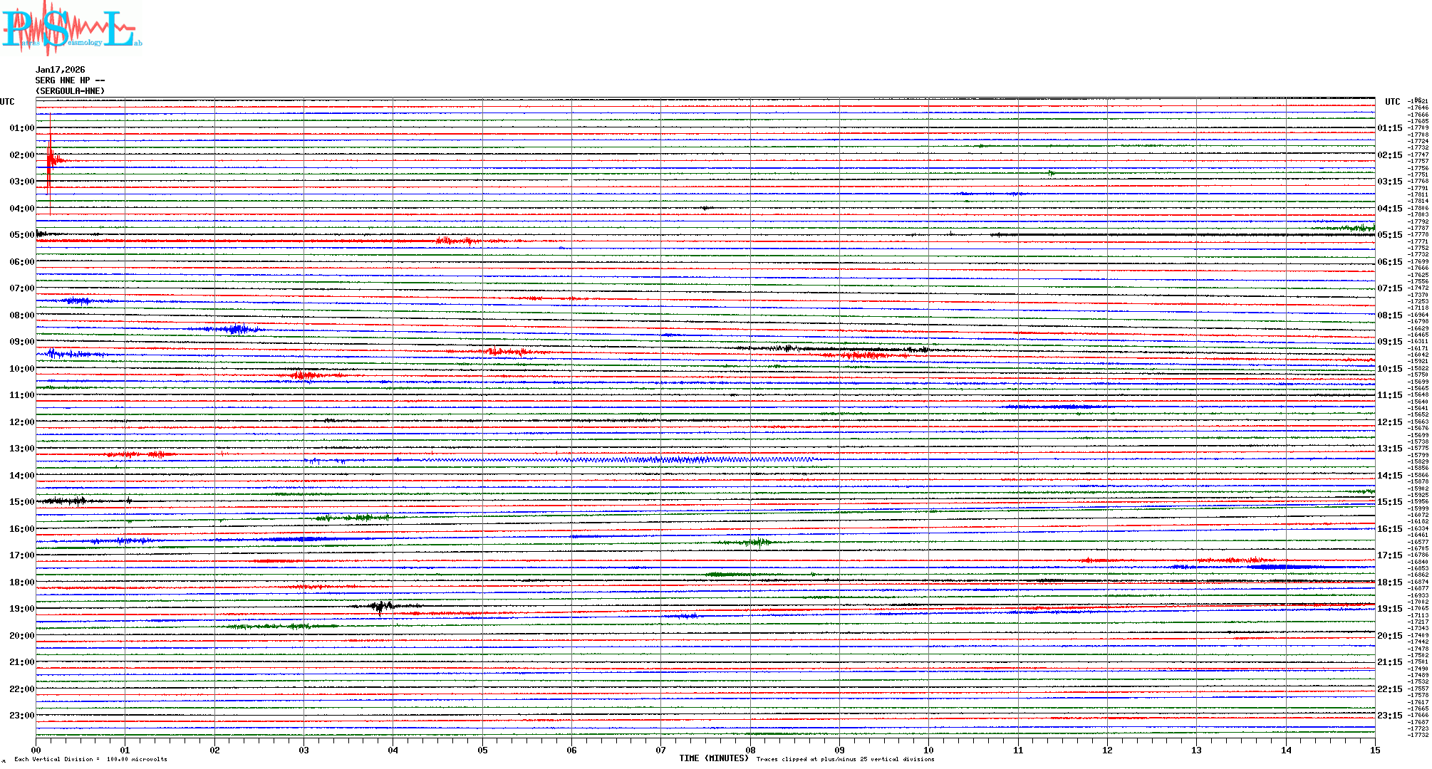Click the vertical division microvolts scale note
The width and height of the screenshot is (1432, 769).
coord(90,759)
